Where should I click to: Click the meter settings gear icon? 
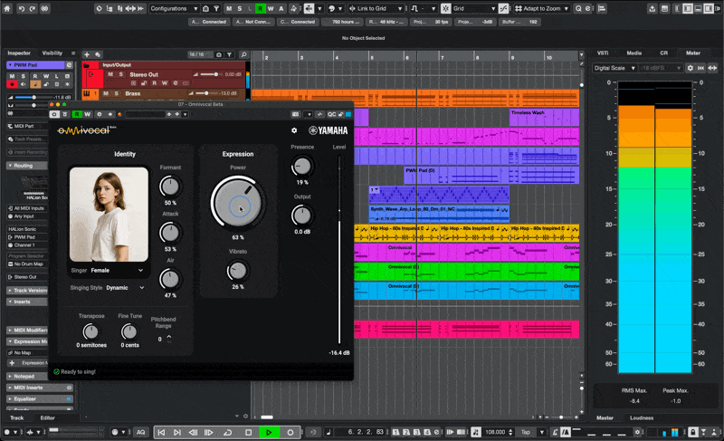click(691, 68)
